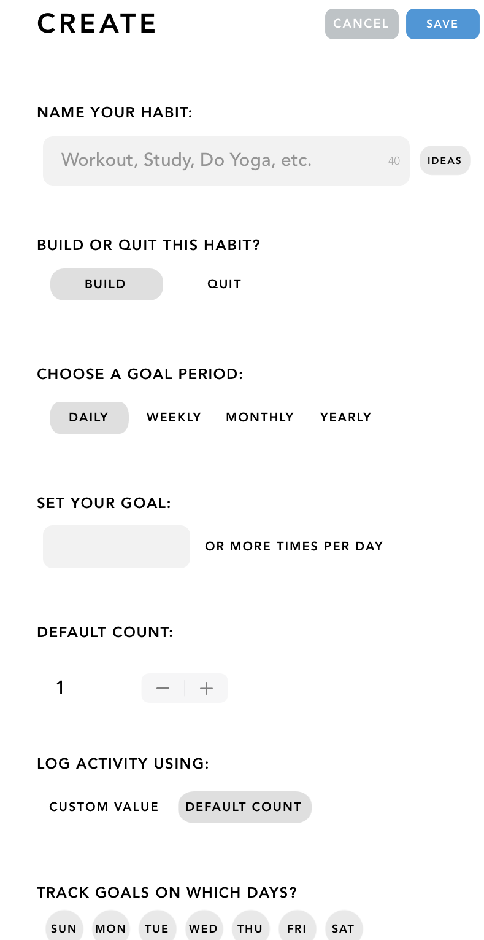Log activity using Default Count

tap(244, 807)
